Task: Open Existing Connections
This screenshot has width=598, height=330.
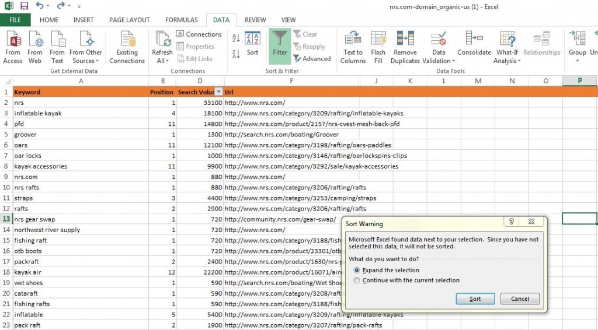Action: [x=127, y=47]
